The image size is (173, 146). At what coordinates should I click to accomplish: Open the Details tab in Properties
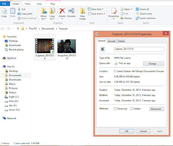pos(121,41)
